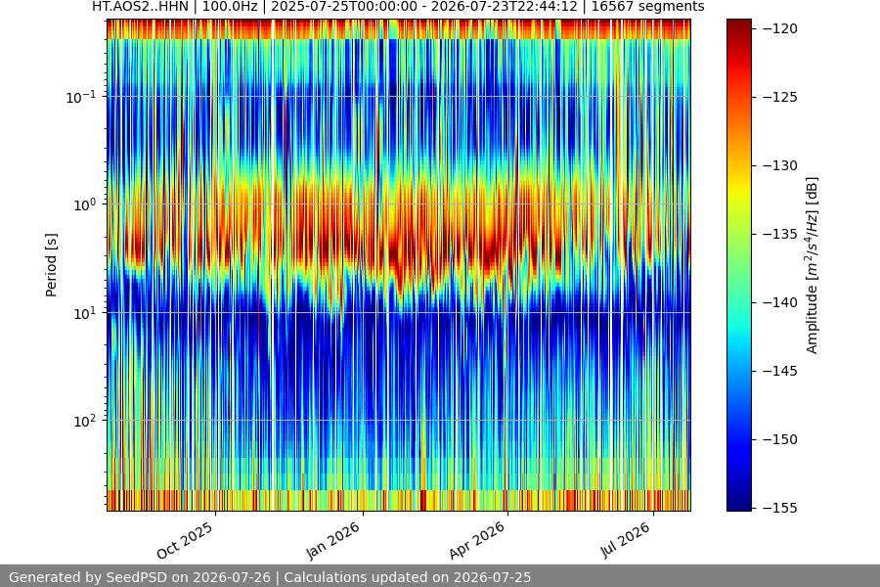Viewport: 880px width, 587px height.
Task: Click the 'Jan 2026' x-axis label
Action: pos(332,540)
